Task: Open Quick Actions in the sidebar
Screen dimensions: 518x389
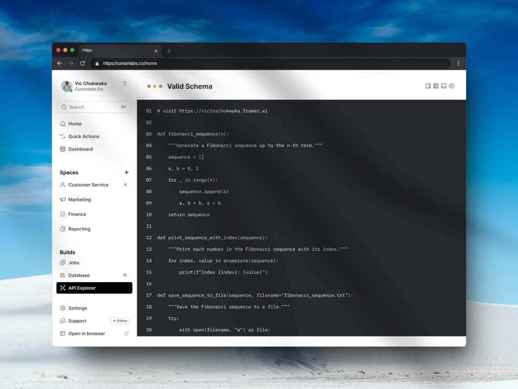Action: [x=83, y=136]
